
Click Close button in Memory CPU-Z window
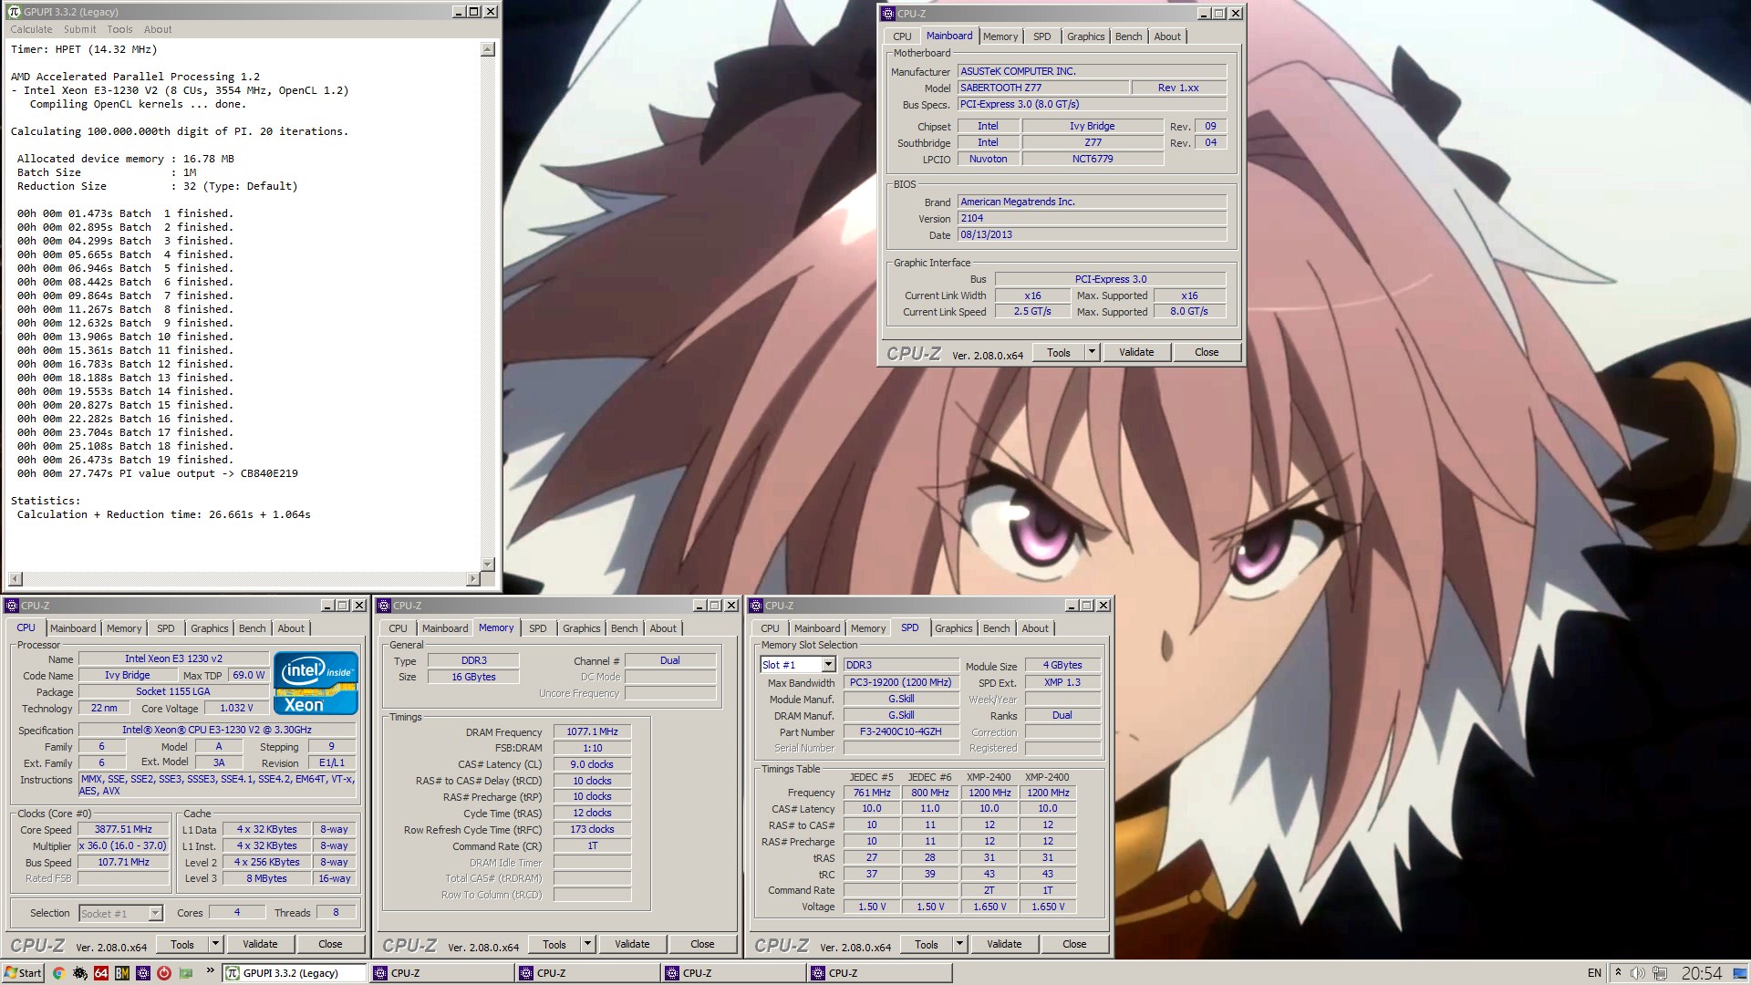coord(702,944)
